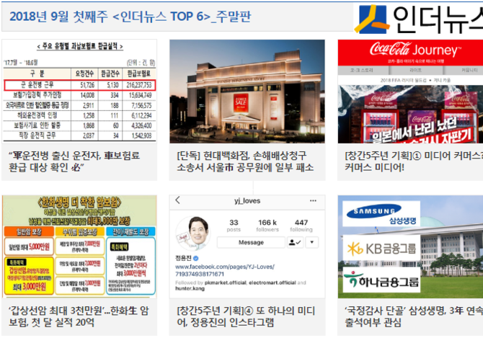
Task: Open the insurance refund table thumbnail
Action: tap(79, 92)
